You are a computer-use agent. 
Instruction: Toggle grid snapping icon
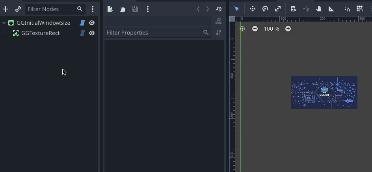[360, 9]
